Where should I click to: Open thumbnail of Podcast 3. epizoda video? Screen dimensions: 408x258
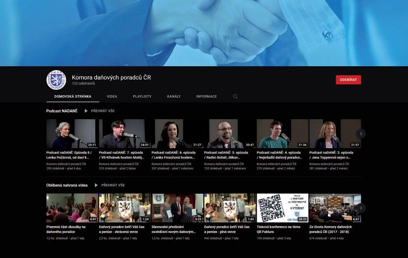335,134
